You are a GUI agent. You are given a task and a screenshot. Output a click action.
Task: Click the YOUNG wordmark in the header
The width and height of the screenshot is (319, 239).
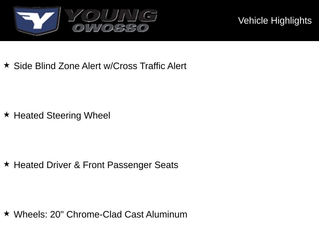(x=111, y=16)
